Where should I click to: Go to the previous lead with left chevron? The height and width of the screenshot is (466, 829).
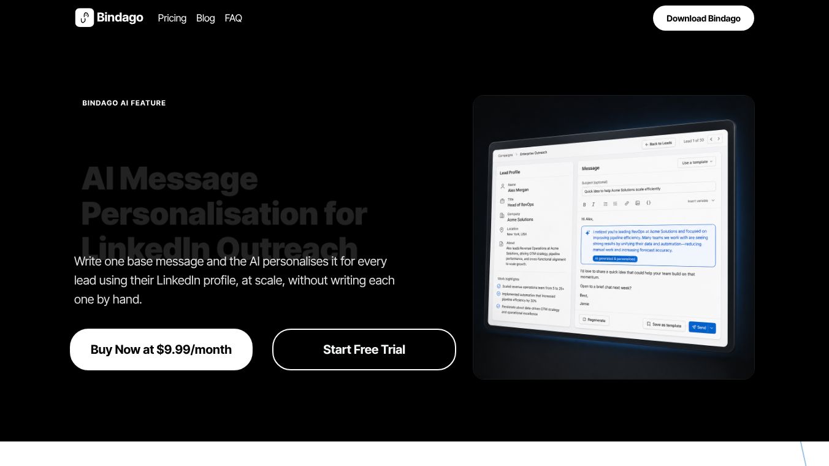point(711,139)
